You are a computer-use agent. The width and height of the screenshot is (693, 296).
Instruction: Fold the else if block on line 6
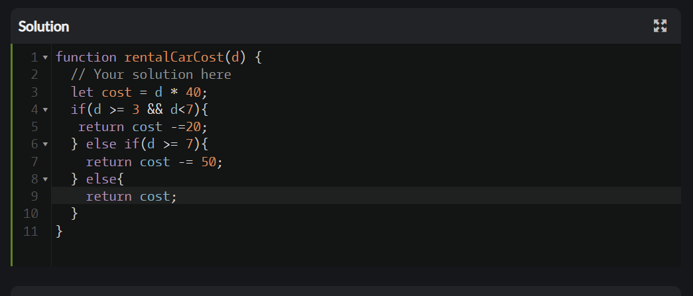click(45, 144)
